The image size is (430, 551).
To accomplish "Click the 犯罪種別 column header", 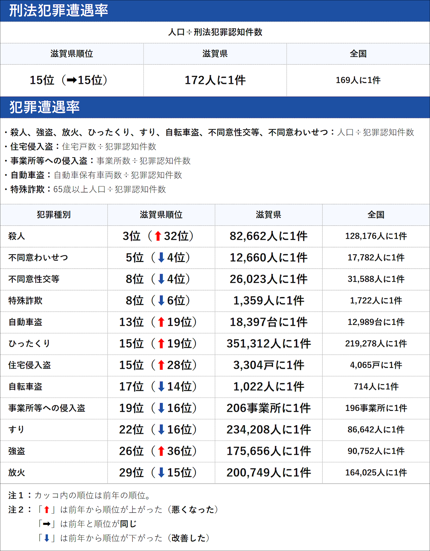I will [x=54, y=215].
